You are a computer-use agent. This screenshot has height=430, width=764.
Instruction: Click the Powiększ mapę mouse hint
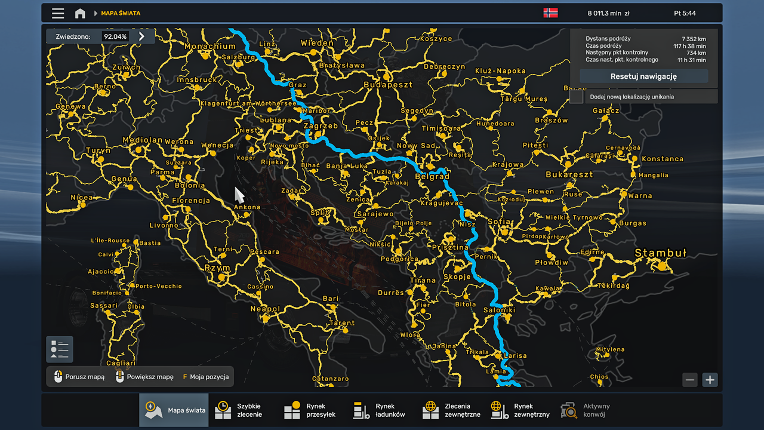click(144, 377)
